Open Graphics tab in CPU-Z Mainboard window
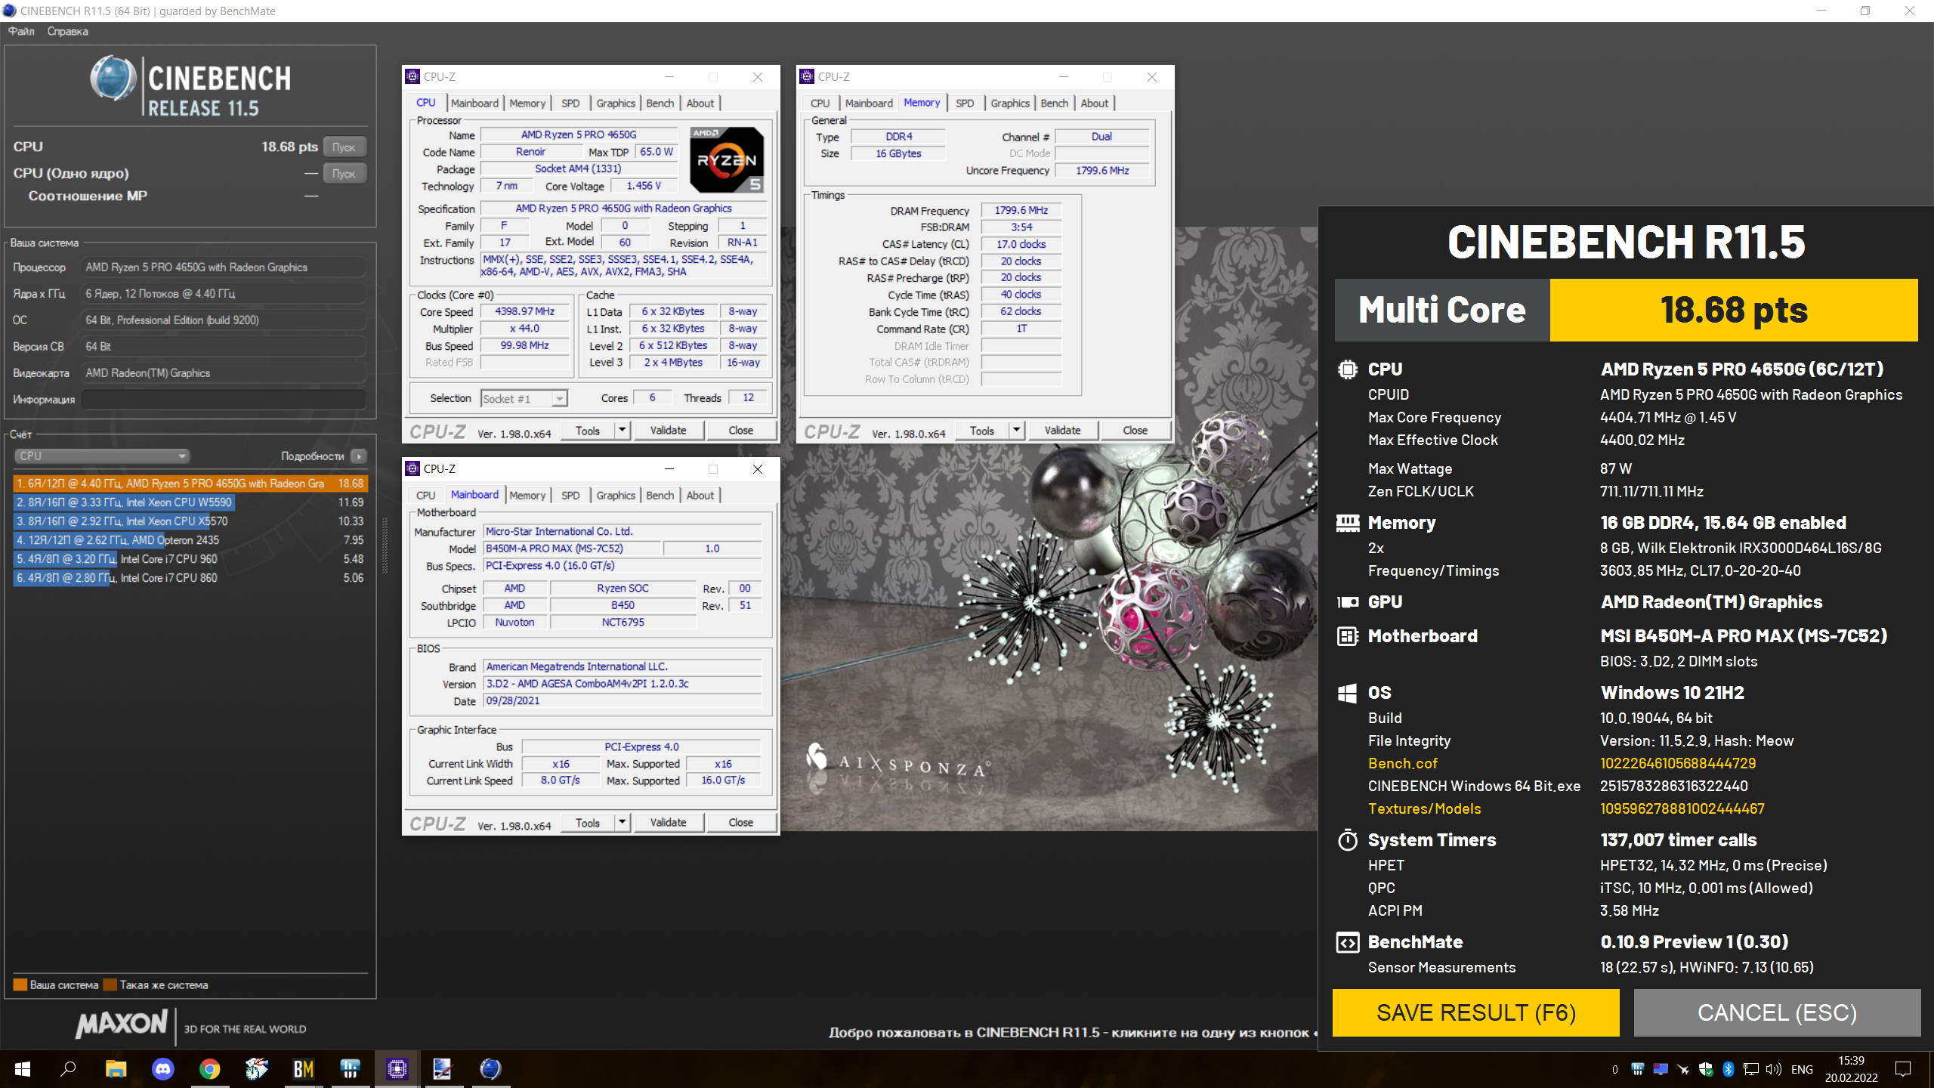Viewport: 1934px width, 1088px height. [x=616, y=496]
